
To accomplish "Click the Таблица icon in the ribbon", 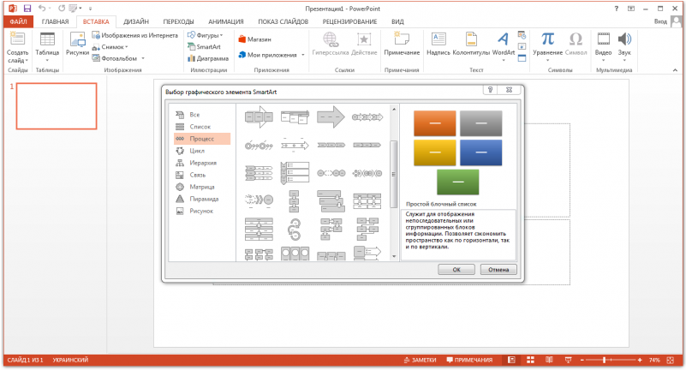I will coord(48,39).
